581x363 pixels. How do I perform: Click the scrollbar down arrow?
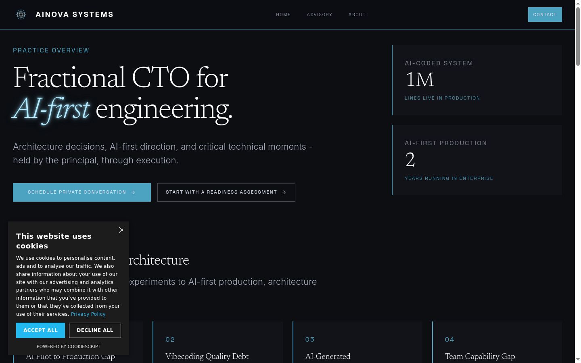[x=578, y=359]
